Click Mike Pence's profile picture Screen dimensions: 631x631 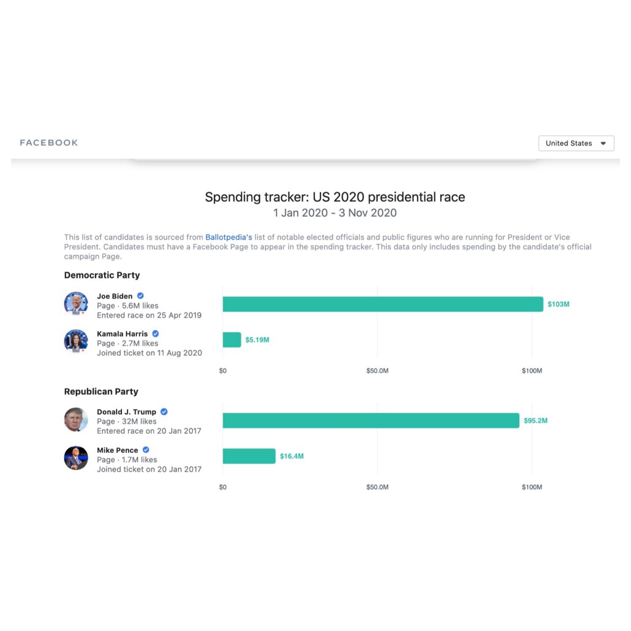tap(76, 458)
